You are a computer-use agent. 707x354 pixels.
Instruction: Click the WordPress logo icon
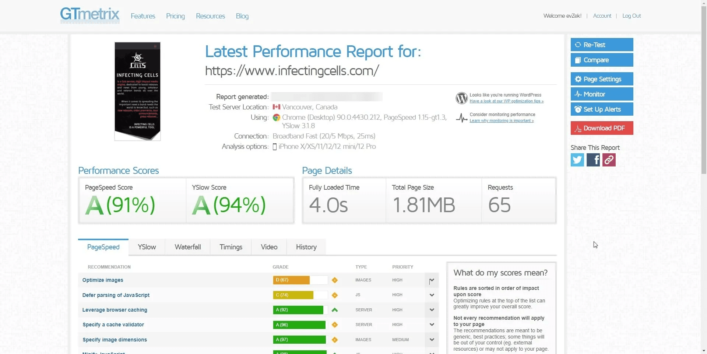coord(461,98)
